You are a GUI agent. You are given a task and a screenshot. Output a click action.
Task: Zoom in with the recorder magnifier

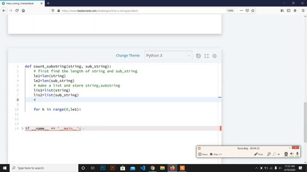[269, 154]
